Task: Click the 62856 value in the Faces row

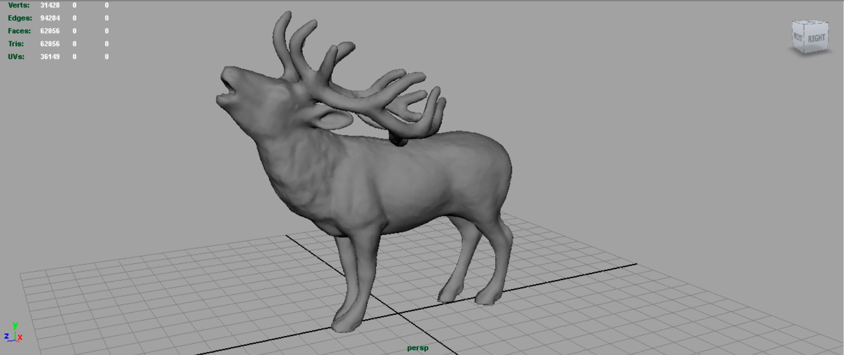Action: pos(50,31)
